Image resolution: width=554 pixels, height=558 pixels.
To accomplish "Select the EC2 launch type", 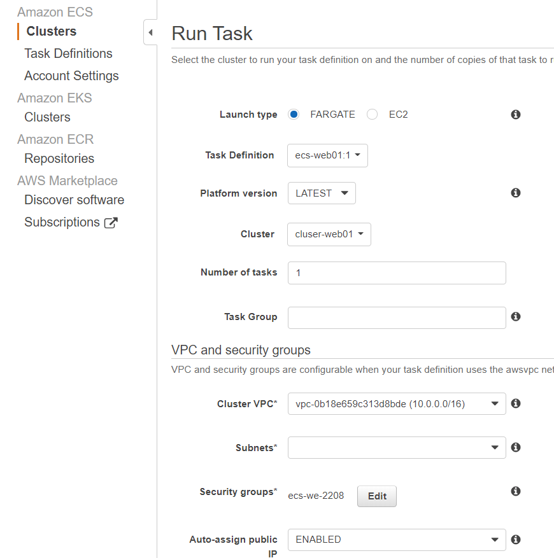I will pos(372,115).
